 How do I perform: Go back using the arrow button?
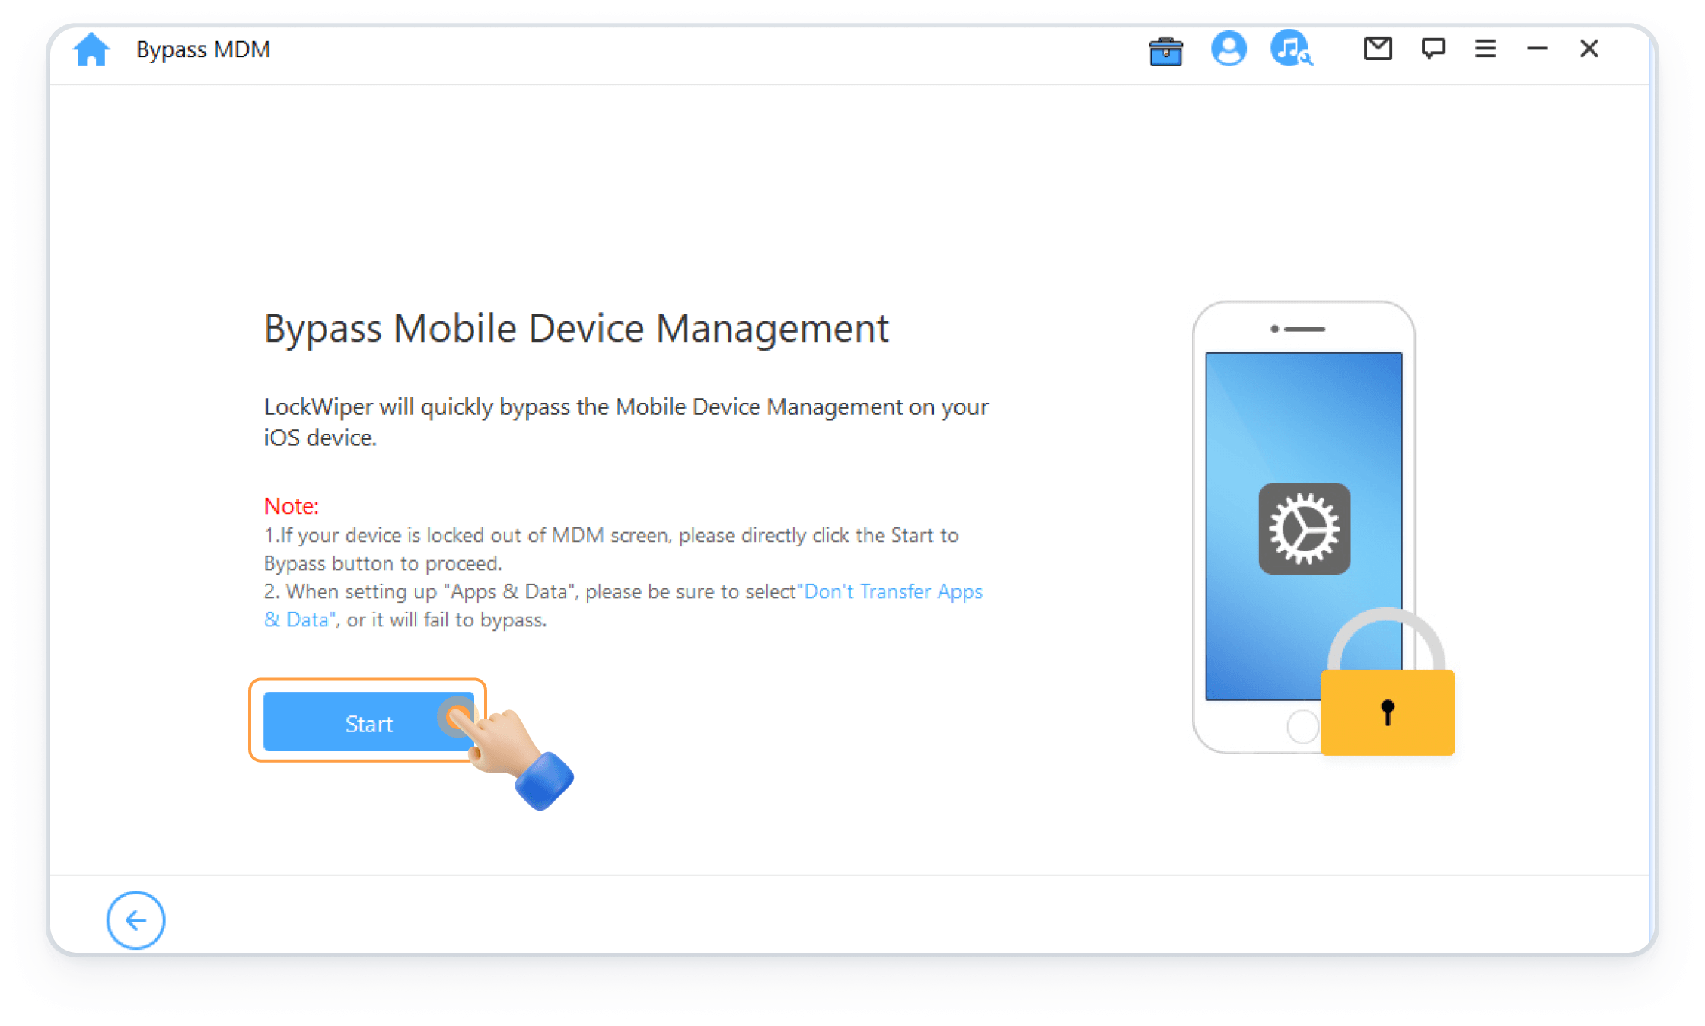coord(135,920)
